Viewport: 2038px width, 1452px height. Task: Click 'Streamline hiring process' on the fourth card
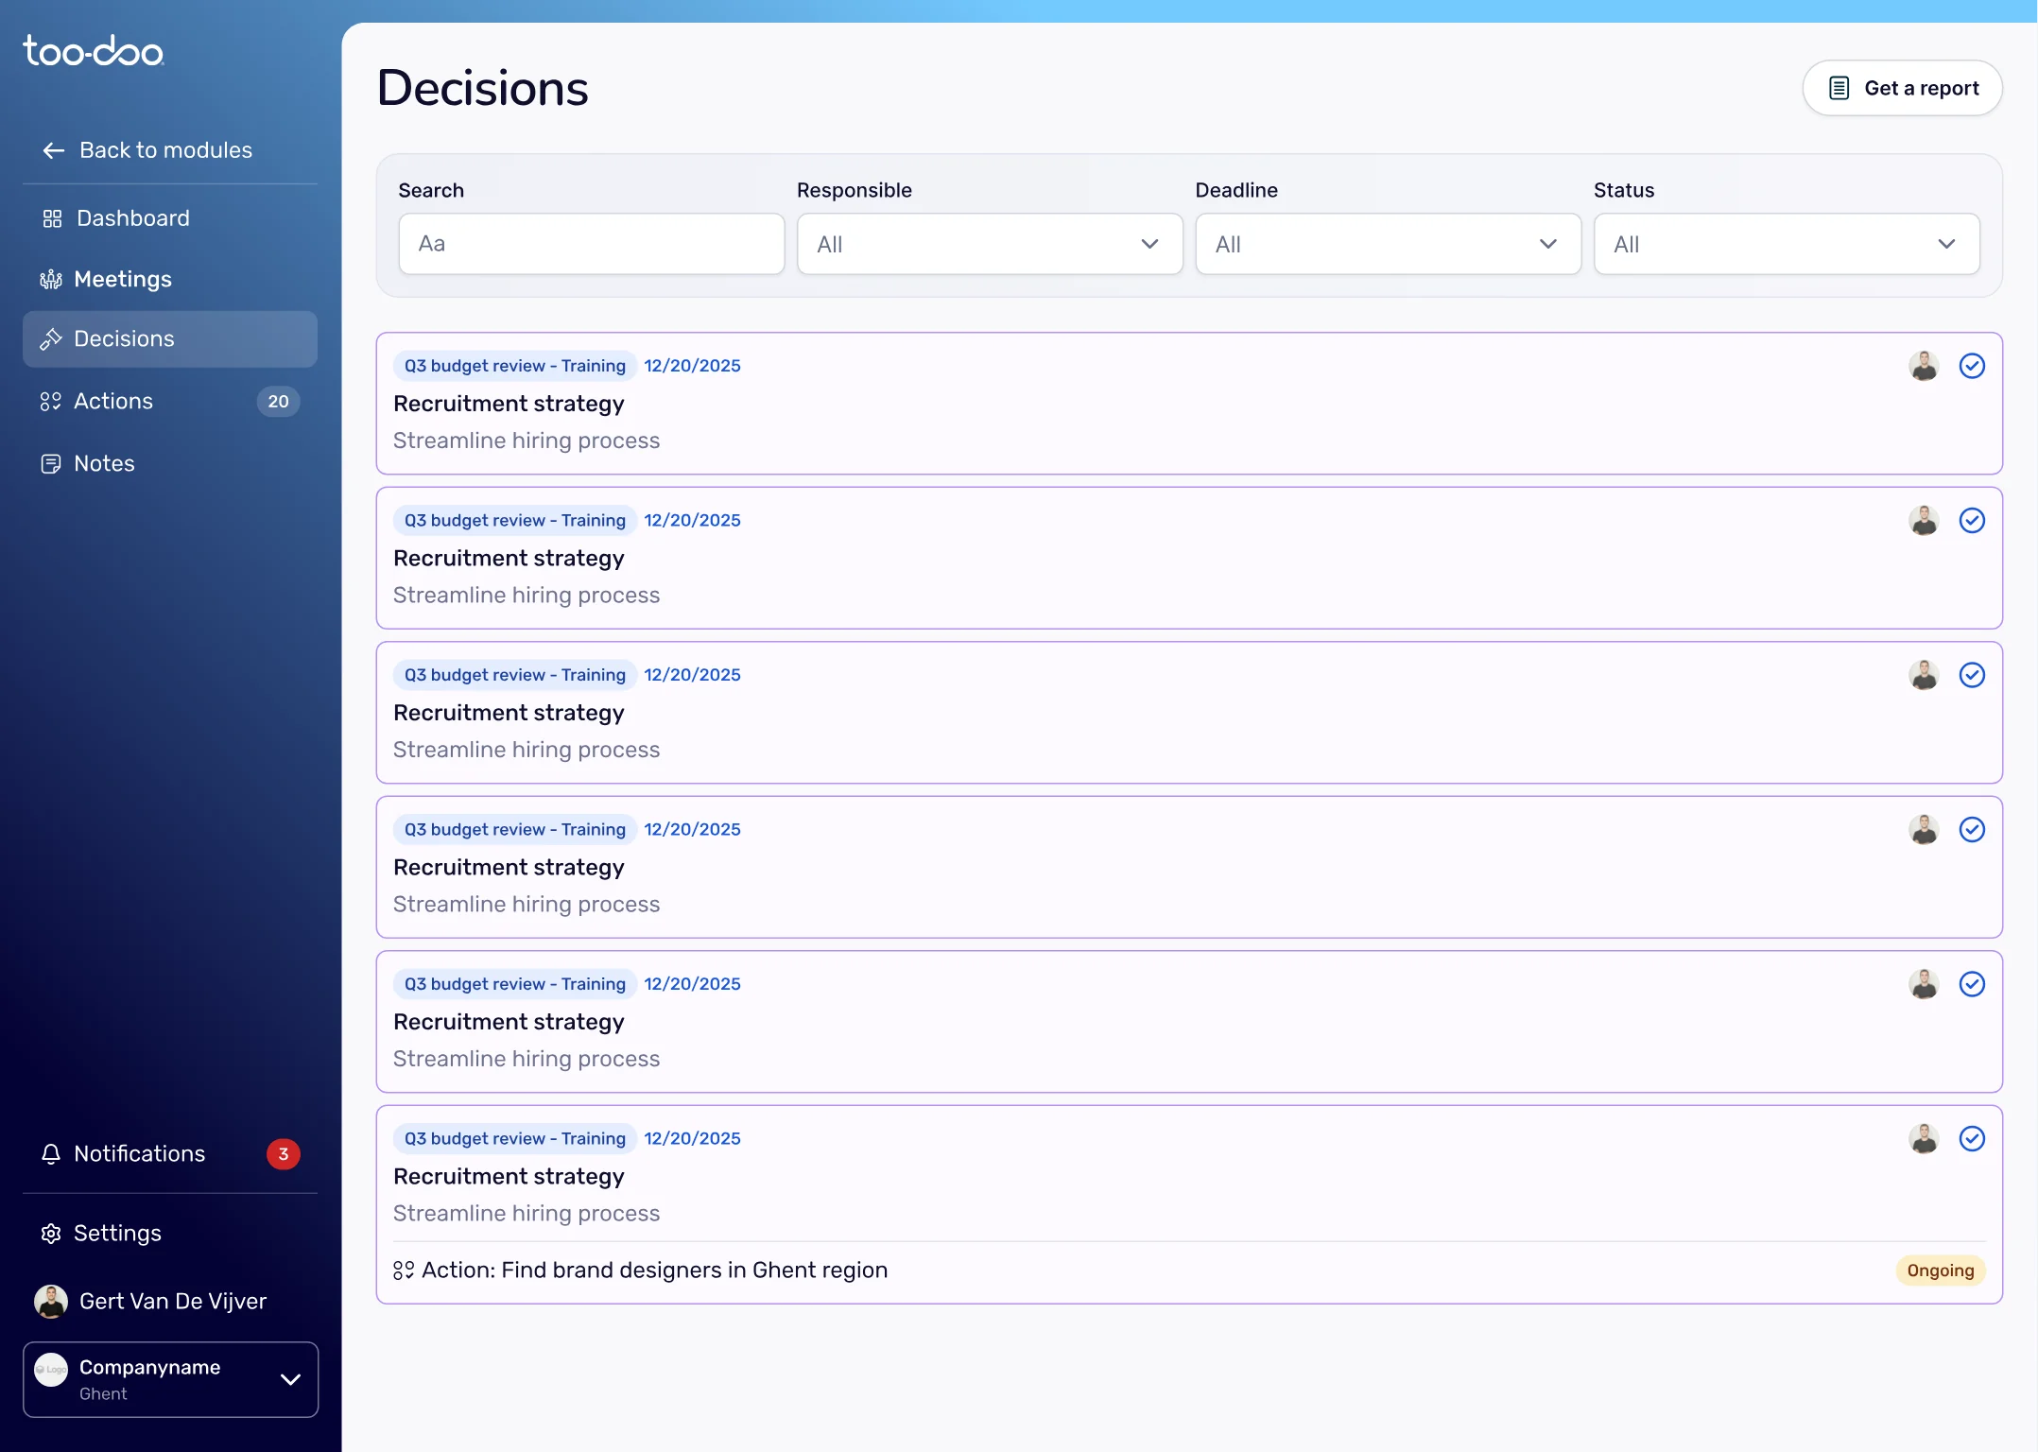tap(527, 905)
